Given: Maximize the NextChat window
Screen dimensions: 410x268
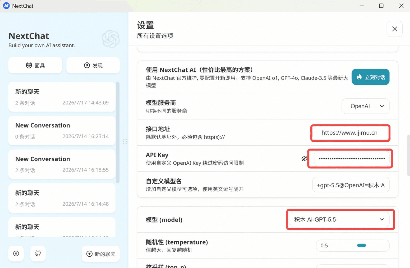Looking at the screenshot, I should (381, 6).
